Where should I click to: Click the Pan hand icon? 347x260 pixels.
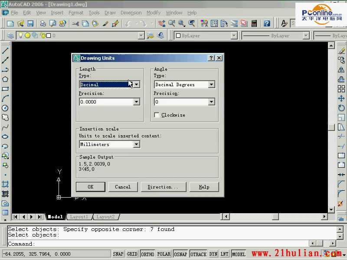pos(162,23)
